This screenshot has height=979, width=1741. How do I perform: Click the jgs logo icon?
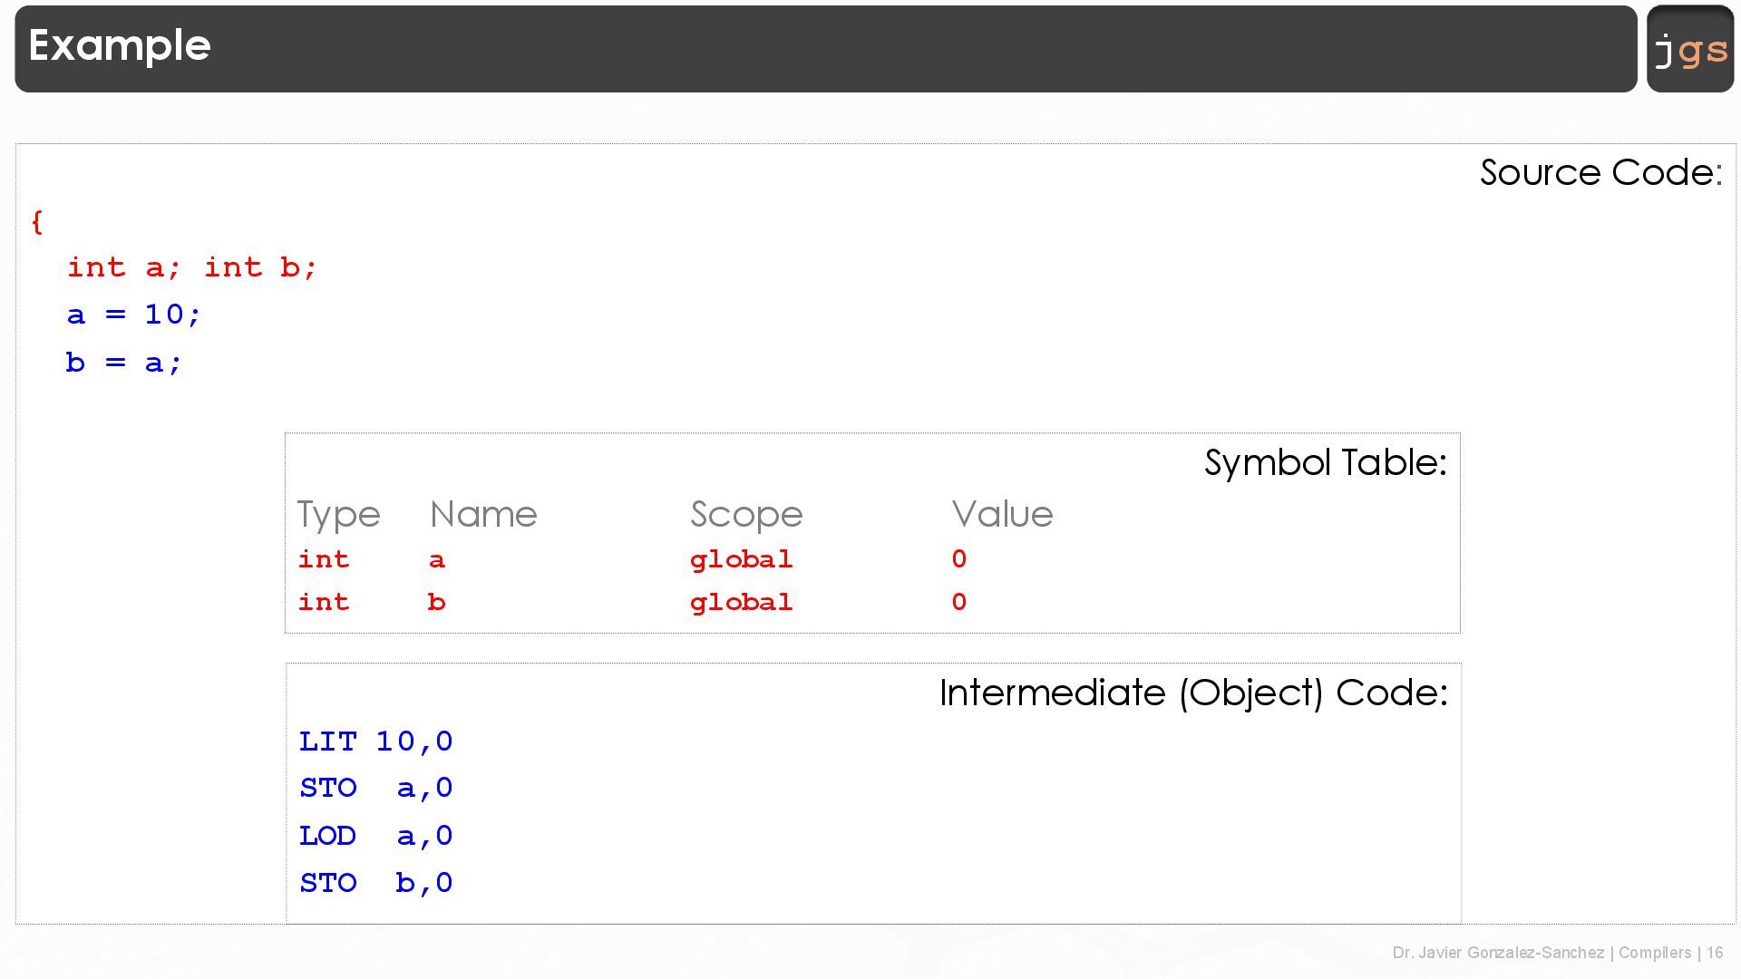pos(1690,49)
